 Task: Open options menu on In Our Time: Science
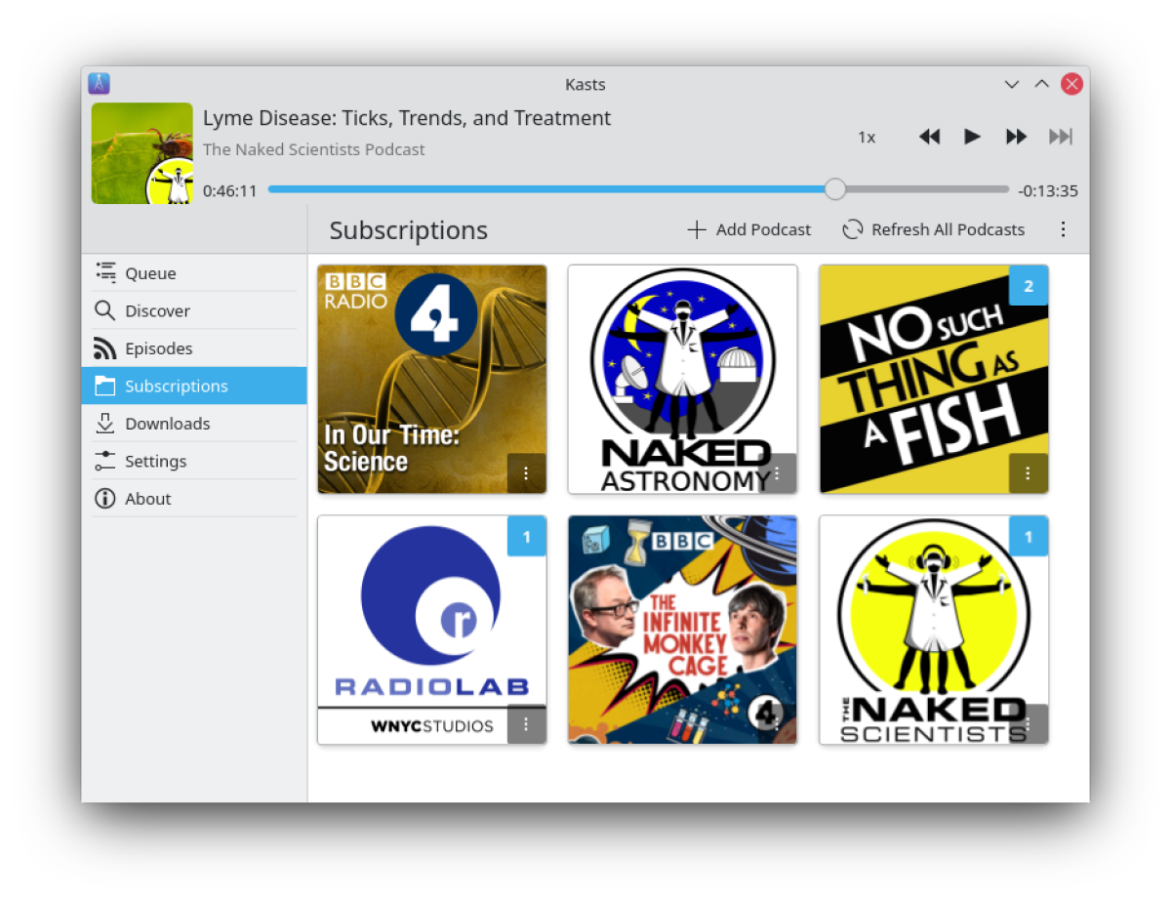(527, 473)
